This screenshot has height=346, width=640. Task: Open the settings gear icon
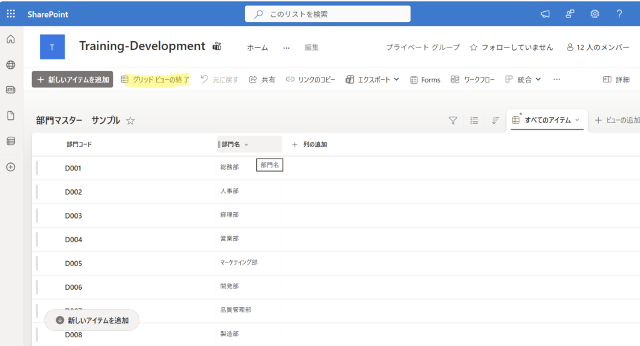pos(595,14)
